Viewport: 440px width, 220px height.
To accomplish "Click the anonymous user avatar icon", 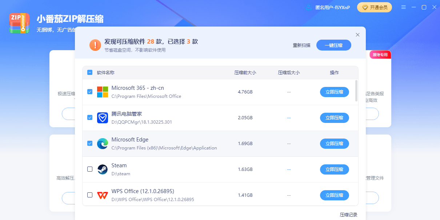I will click(x=309, y=7).
